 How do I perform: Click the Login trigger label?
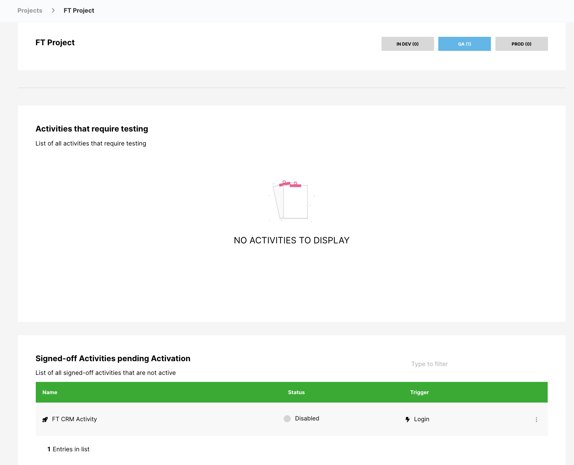coord(421,419)
